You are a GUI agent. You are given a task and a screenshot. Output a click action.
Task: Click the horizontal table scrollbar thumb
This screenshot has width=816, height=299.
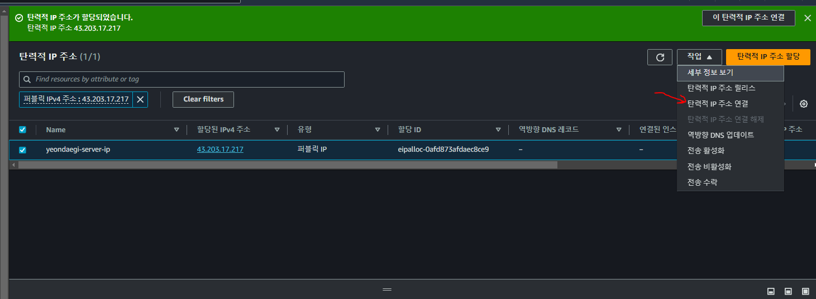[x=288, y=165]
